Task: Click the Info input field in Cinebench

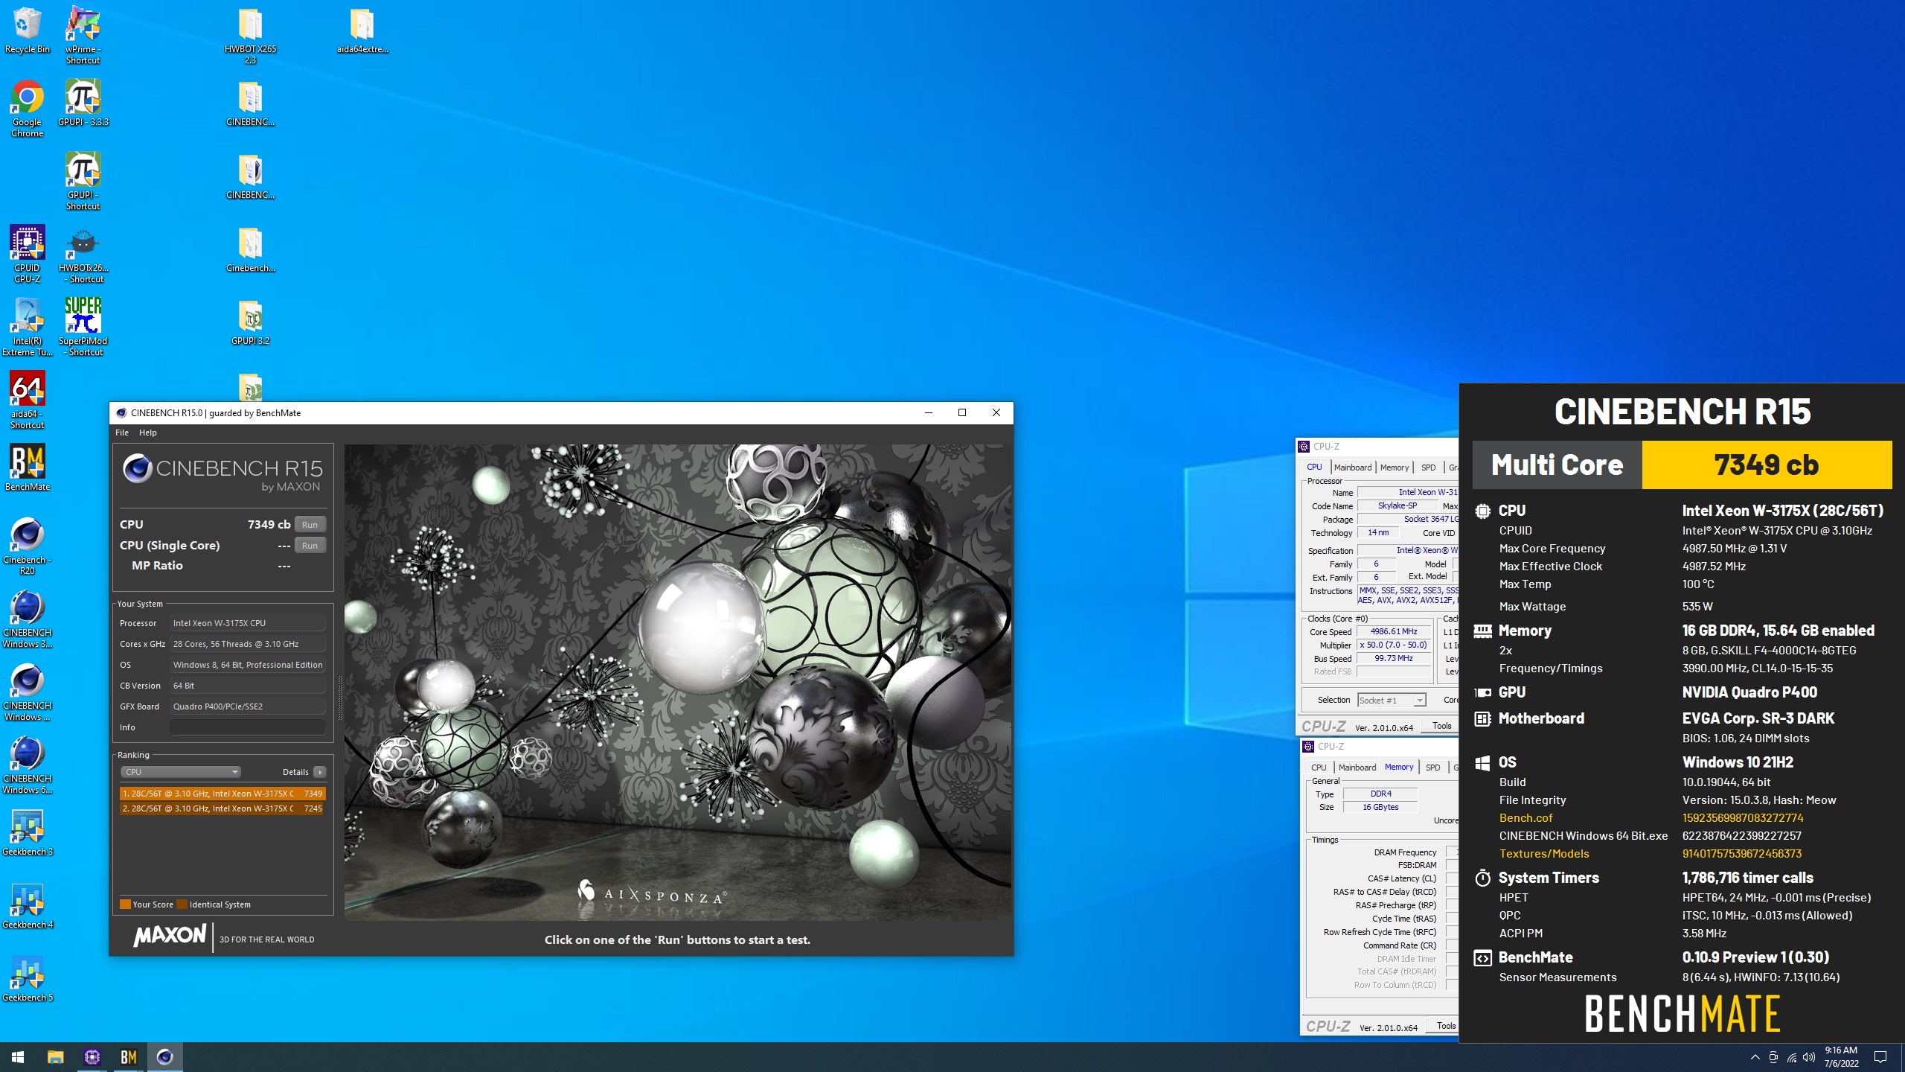Action: point(248,727)
